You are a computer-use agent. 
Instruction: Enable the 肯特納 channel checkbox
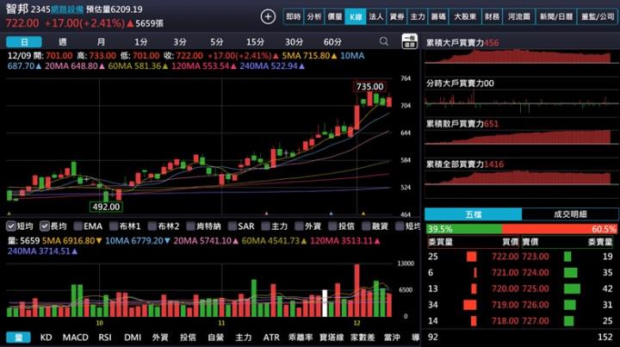tap(190, 226)
